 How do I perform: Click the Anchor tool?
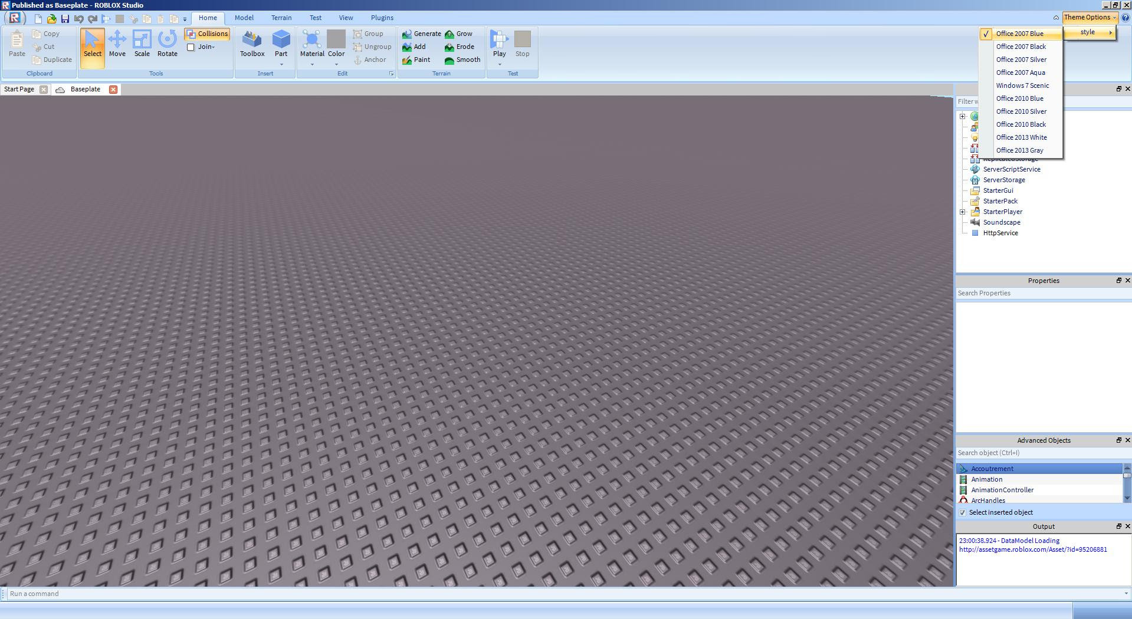pyautogui.click(x=370, y=60)
